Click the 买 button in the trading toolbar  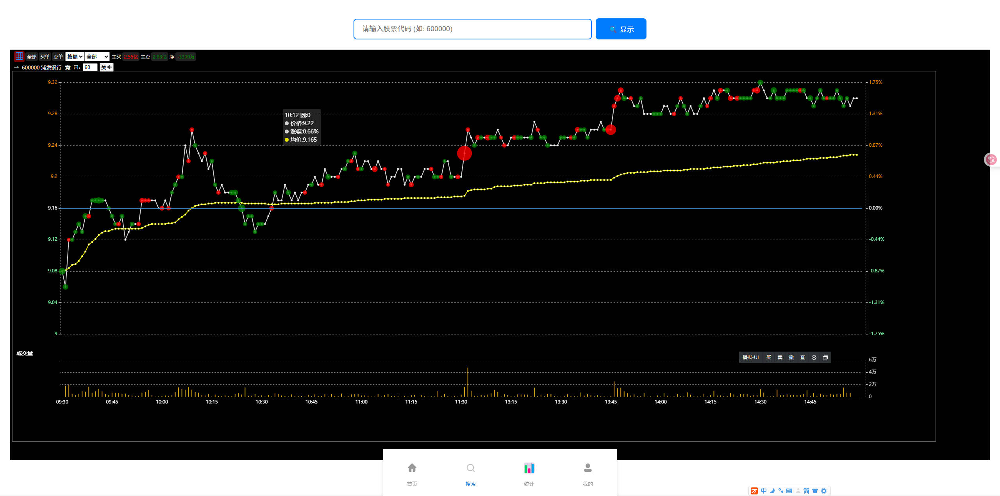(x=769, y=357)
